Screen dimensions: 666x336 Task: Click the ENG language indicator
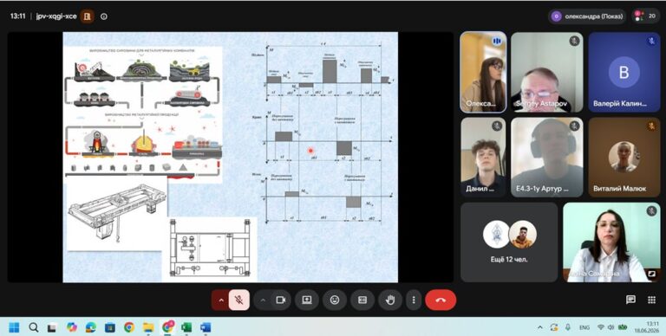[584, 327]
